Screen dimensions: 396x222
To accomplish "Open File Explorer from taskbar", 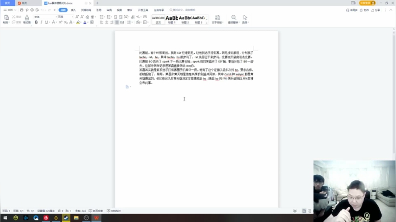I will coord(76,218).
